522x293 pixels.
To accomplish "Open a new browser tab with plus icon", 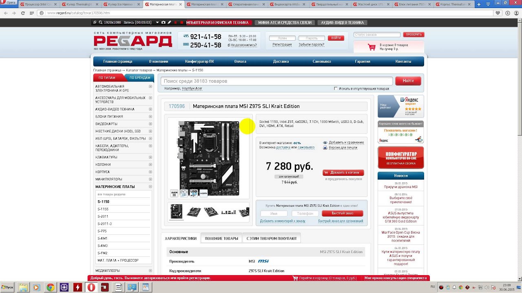I will point(479,4).
